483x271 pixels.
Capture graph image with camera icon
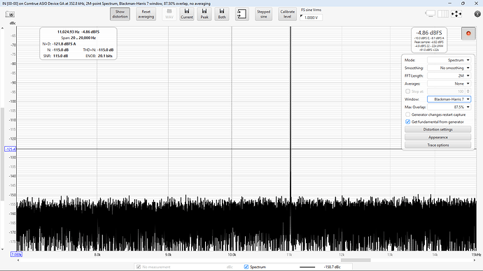[10, 15]
